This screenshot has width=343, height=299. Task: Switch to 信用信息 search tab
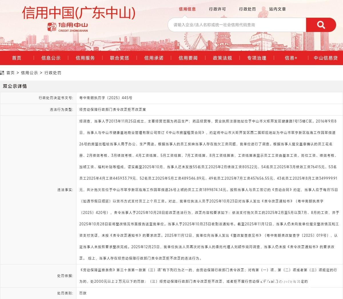pyautogui.click(x=187, y=9)
